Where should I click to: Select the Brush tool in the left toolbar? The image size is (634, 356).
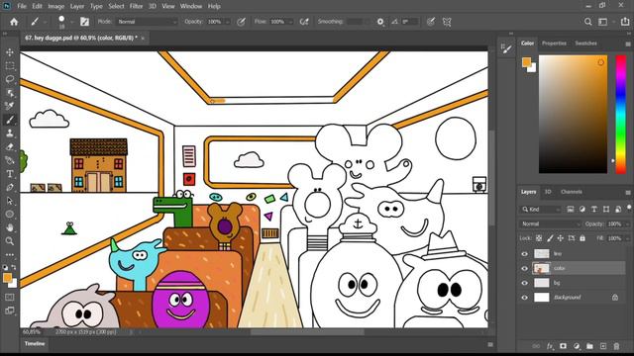tap(10, 120)
